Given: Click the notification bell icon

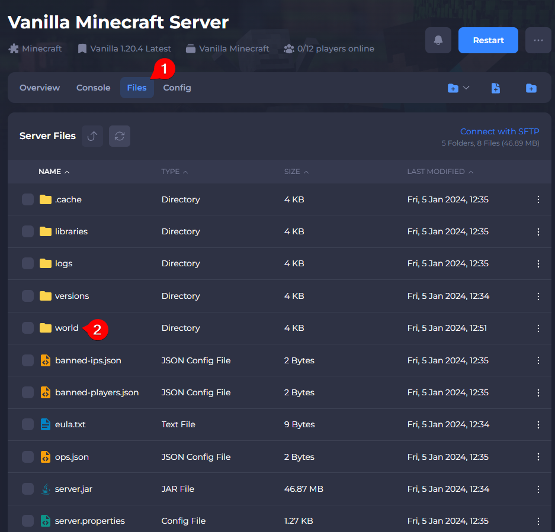Looking at the screenshot, I should click(x=438, y=40).
